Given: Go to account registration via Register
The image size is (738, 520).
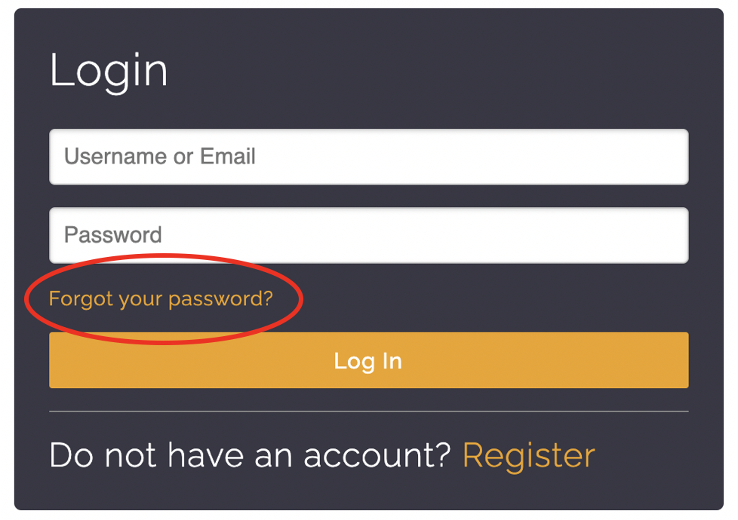Looking at the screenshot, I should (x=528, y=455).
